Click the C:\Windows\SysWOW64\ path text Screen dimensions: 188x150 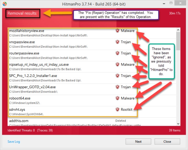(x=26, y=114)
